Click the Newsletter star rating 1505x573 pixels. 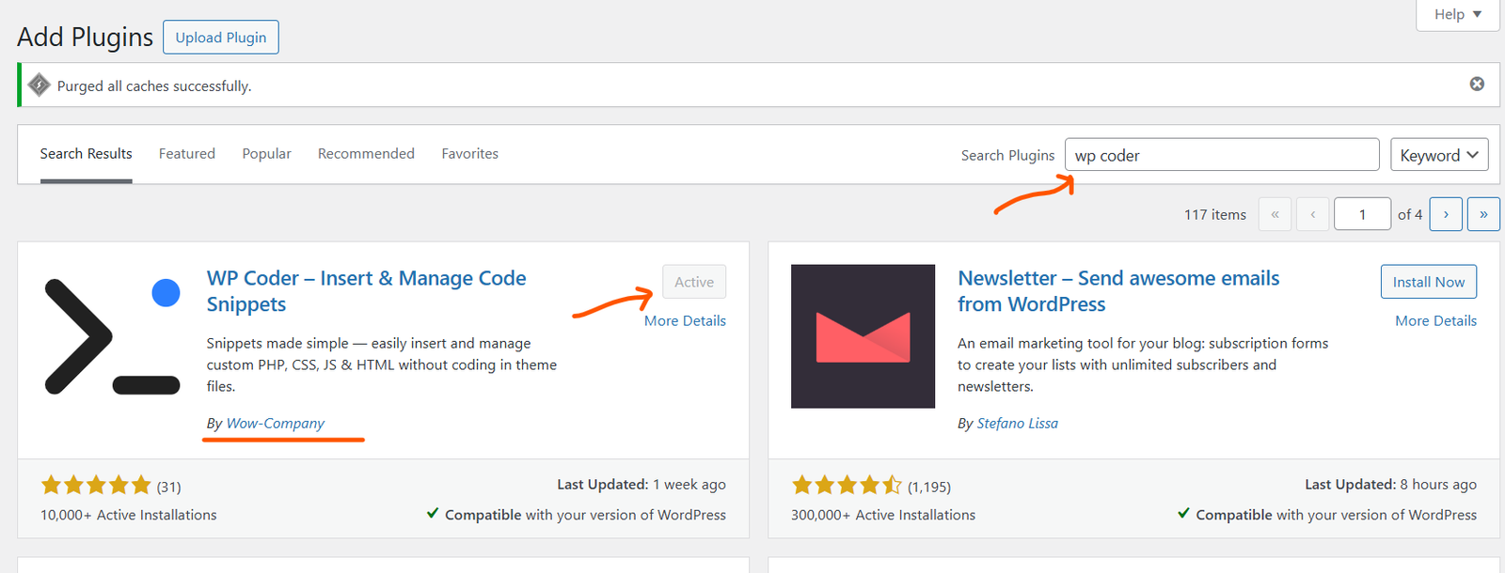point(847,486)
